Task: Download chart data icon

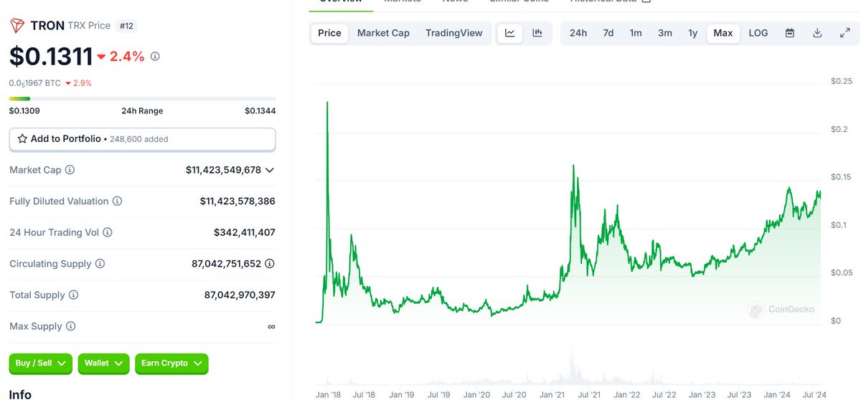Action: [817, 33]
